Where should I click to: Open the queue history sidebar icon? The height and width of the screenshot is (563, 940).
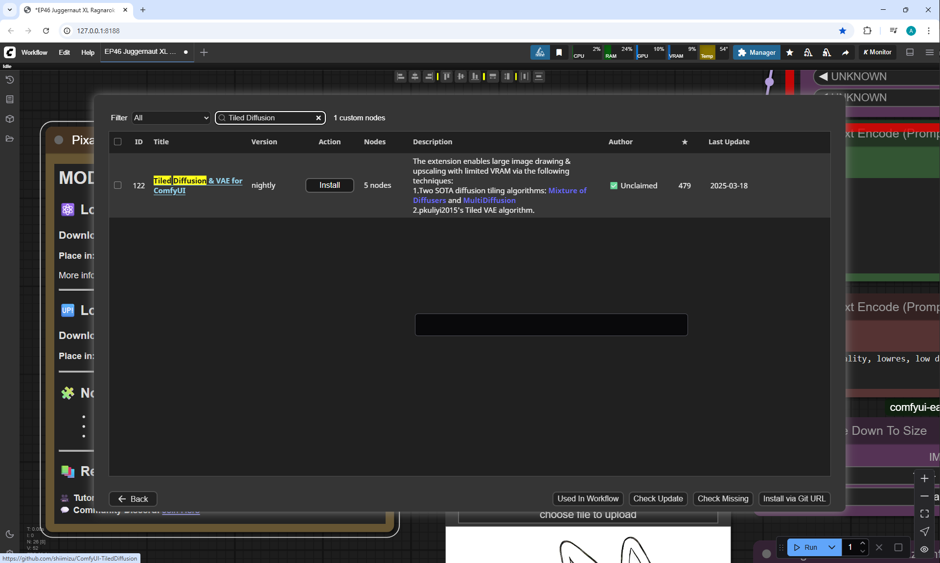[9, 80]
